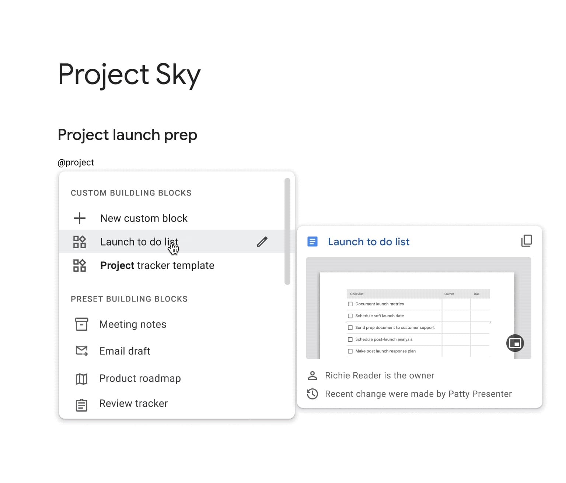Choose Project tracker template from list
Screen dimensions: 566x483
coord(157,265)
